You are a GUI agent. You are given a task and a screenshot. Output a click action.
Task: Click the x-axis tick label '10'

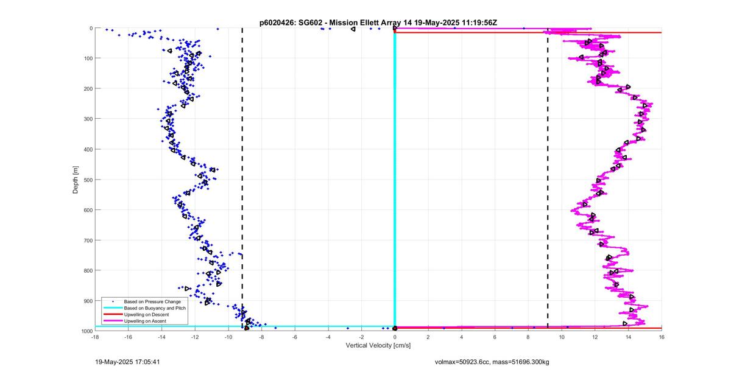click(x=561, y=337)
